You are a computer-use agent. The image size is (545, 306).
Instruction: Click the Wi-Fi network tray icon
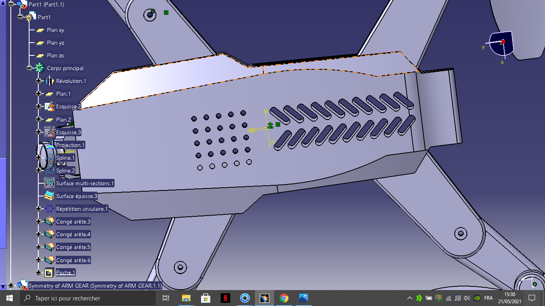tap(448, 298)
